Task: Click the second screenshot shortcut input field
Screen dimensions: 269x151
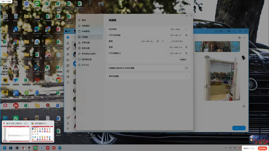Action: coord(177,41)
